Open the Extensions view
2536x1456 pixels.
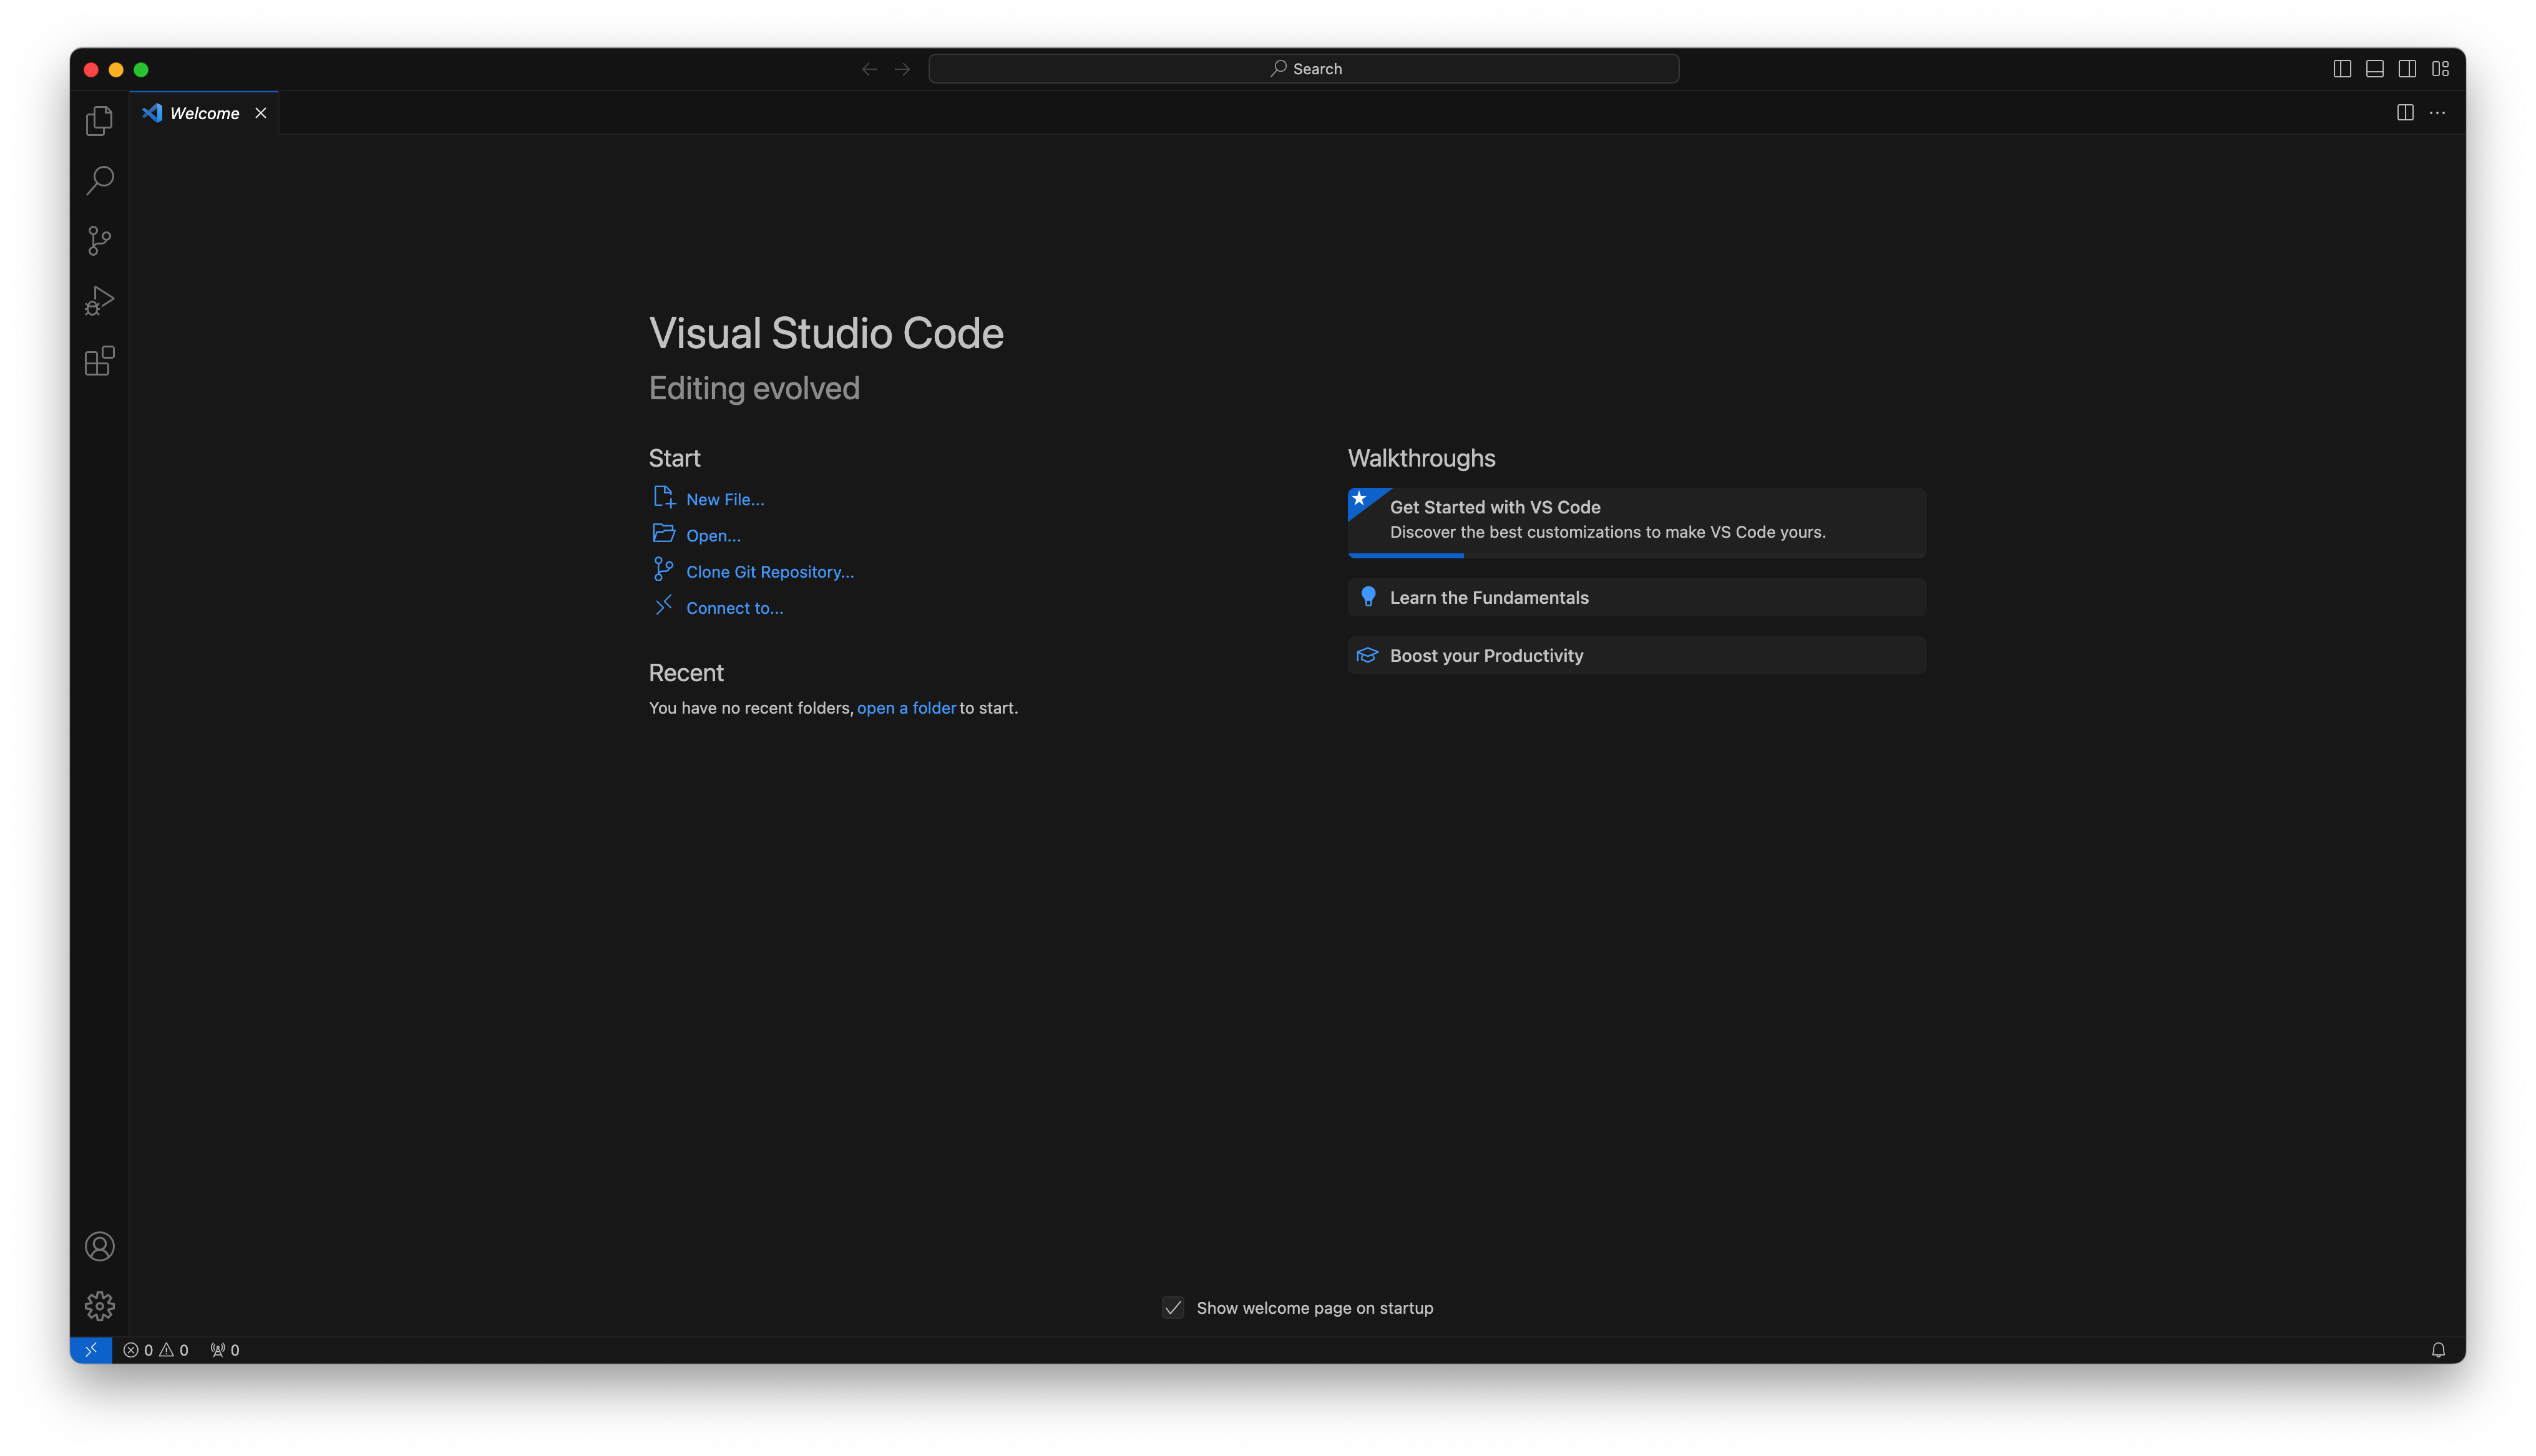[99, 361]
